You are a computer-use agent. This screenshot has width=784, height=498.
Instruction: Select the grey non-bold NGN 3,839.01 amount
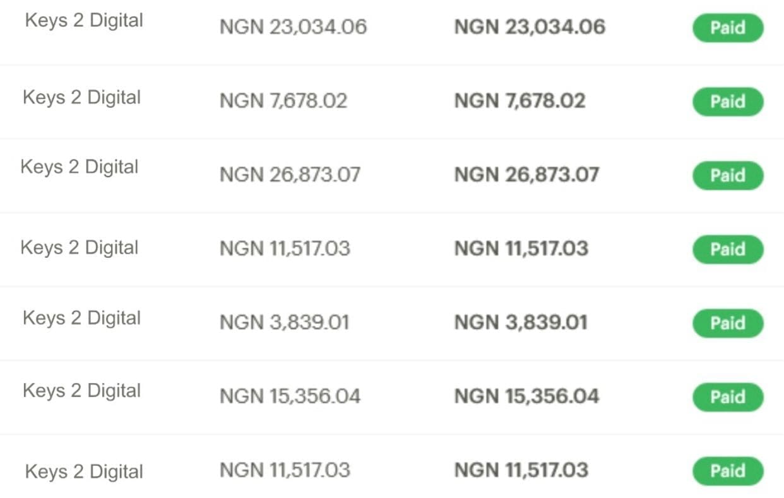click(284, 322)
